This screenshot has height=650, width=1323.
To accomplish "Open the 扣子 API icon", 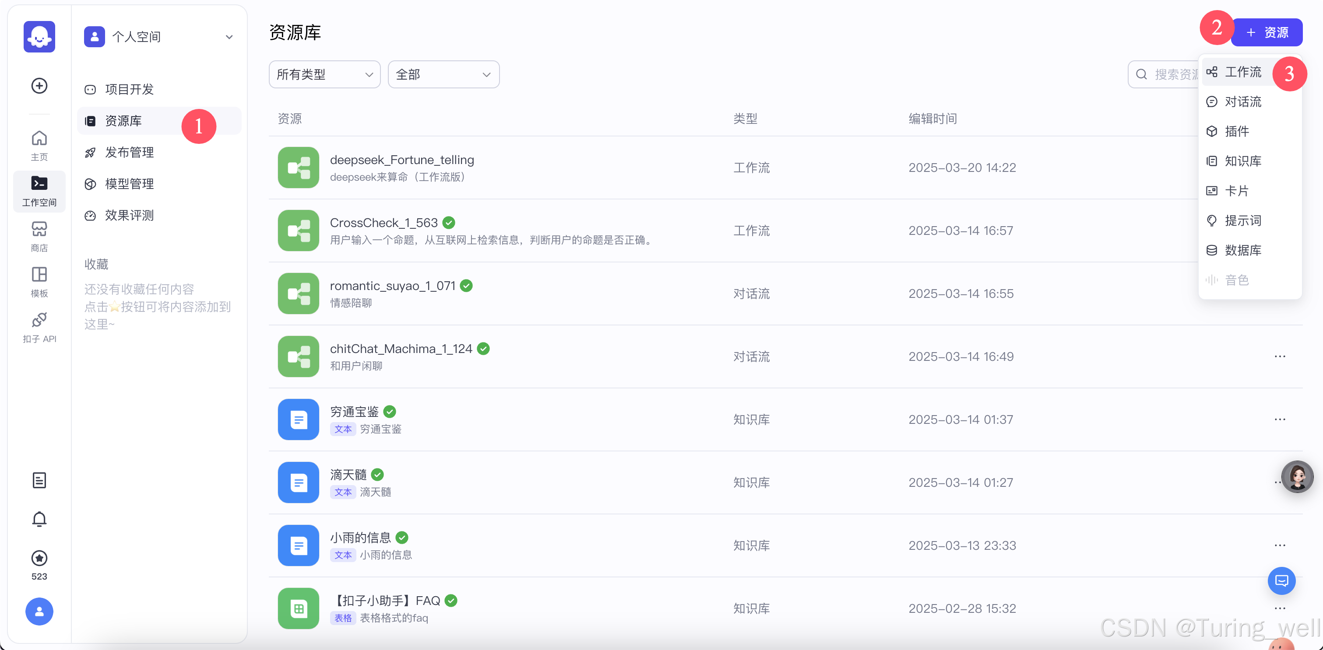I will 39,327.
